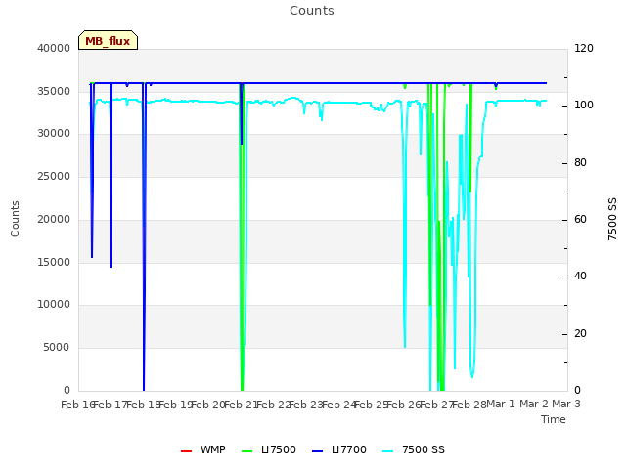Click the Feb 24 x-axis date label
Viewport: 626px width, 469px height.
click(338, 405)
